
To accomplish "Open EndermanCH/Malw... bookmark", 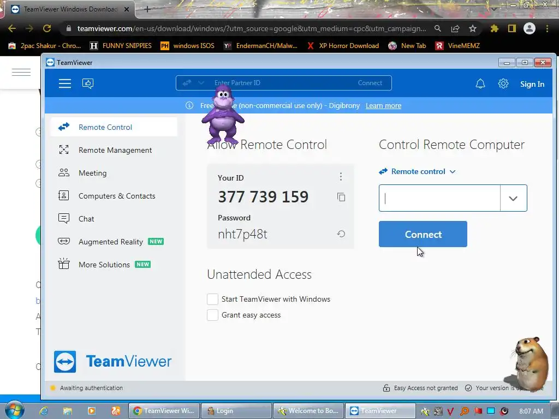I will coord(260,46).
